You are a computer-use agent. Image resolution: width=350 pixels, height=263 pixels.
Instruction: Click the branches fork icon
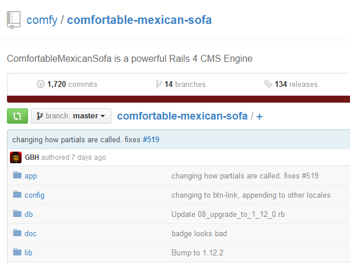coord(159,84)
